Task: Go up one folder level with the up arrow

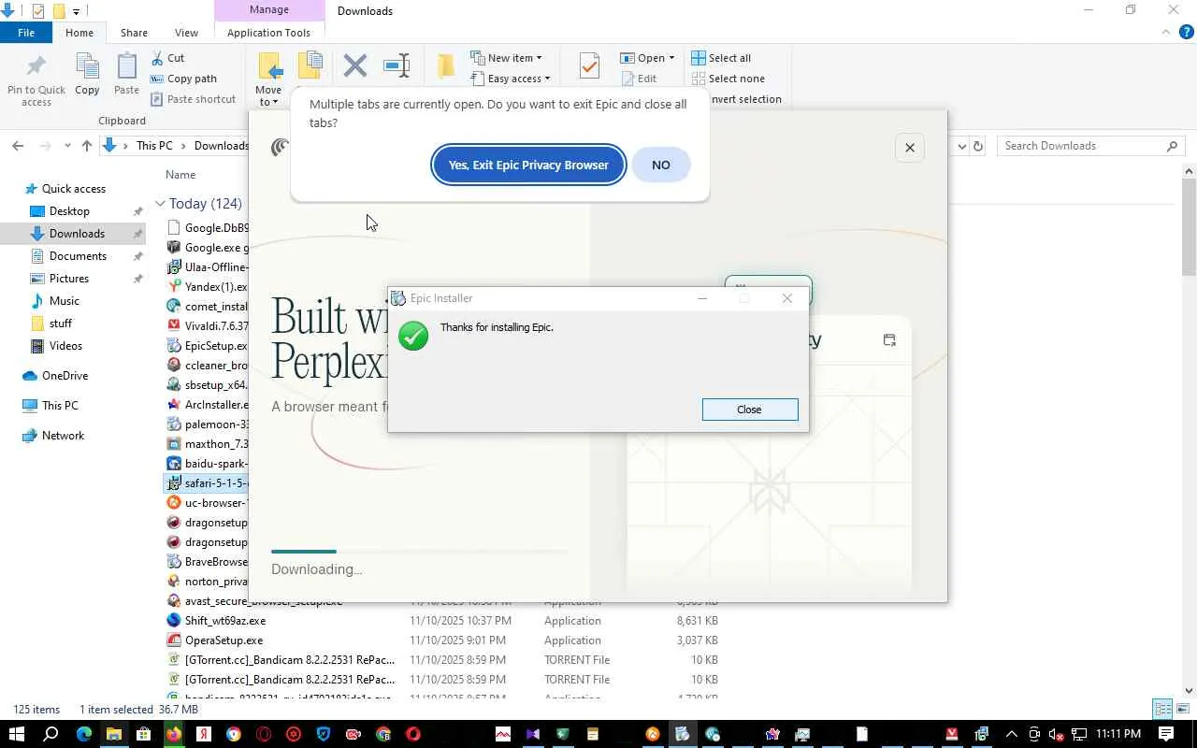Action: coord(87,146)
